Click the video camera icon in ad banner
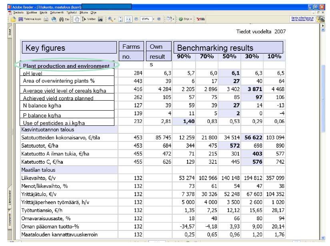330x246 pixels. click(321, 19)
